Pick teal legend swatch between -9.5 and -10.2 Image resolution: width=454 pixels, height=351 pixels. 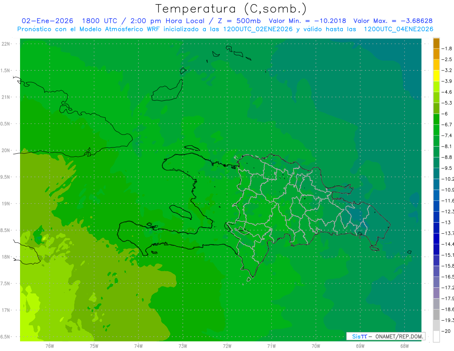coord(436,173)
